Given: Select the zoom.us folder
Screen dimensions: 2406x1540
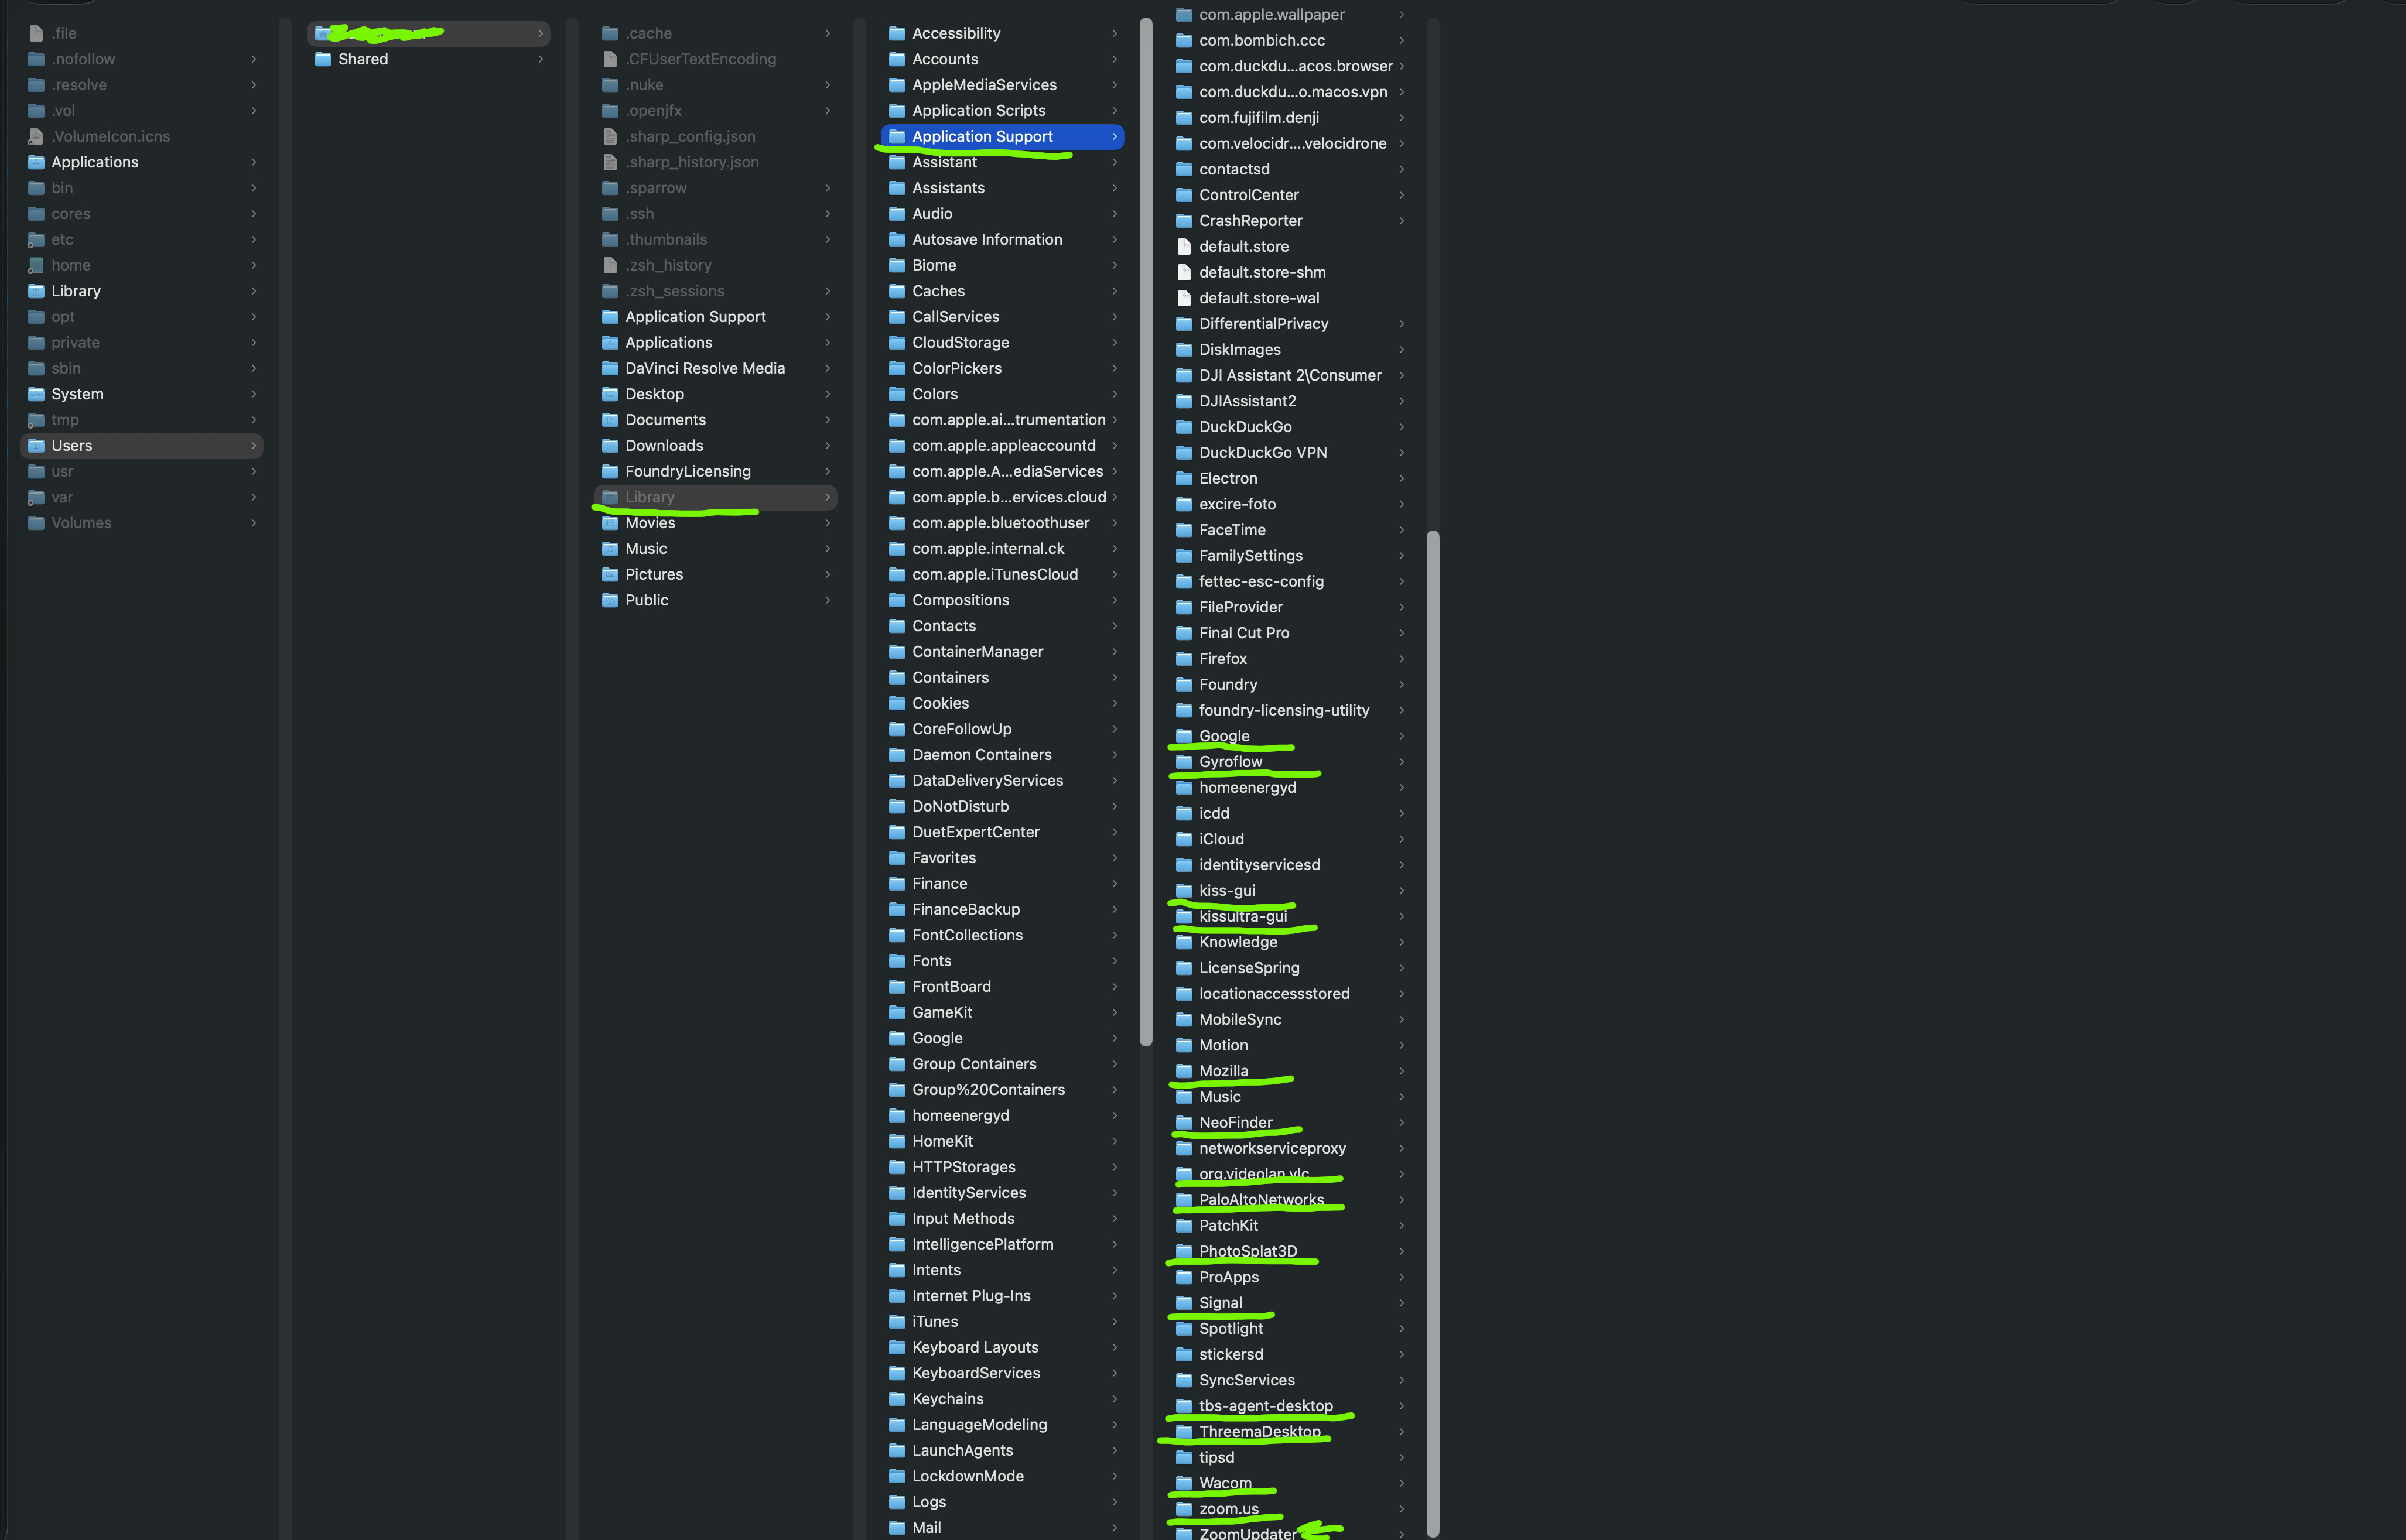Looking at the screenshot, I should tap(1228, 1509).
